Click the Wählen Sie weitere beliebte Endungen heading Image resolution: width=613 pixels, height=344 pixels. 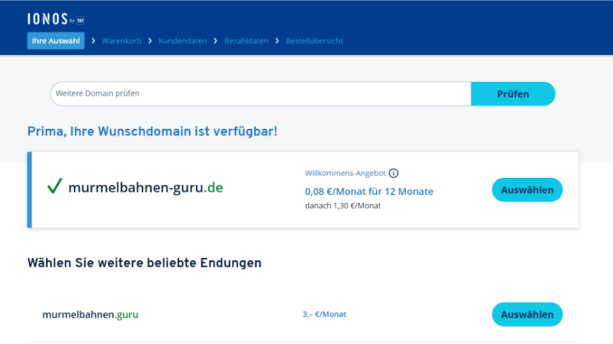pyautogui.click(x=145, y=263)
